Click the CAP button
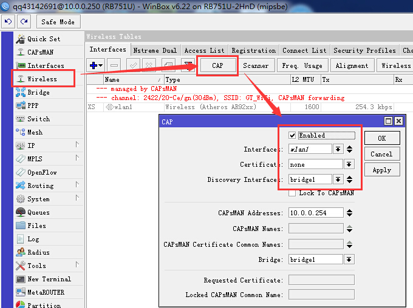This screenshot has height=308, width=413. tap(217, 65)
